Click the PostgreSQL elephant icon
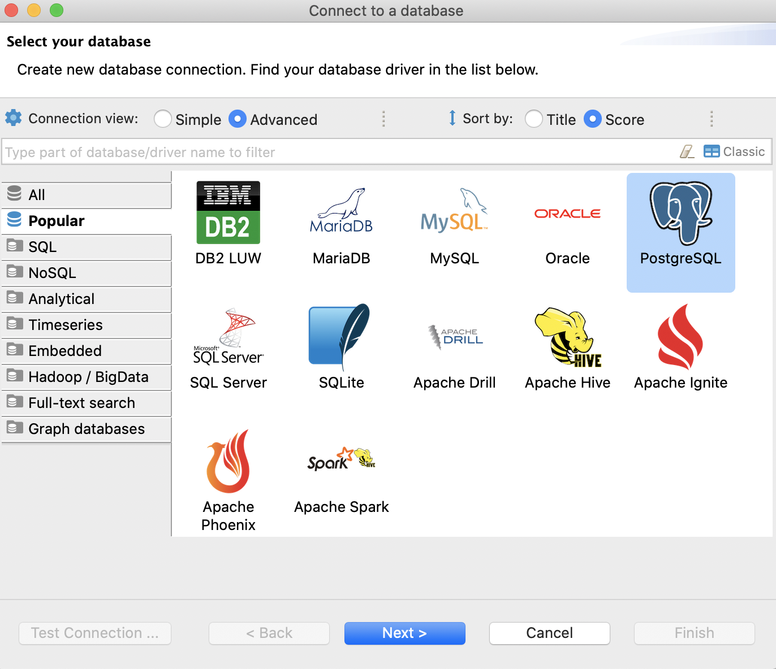776x669 pixels. tap(680, 213)
